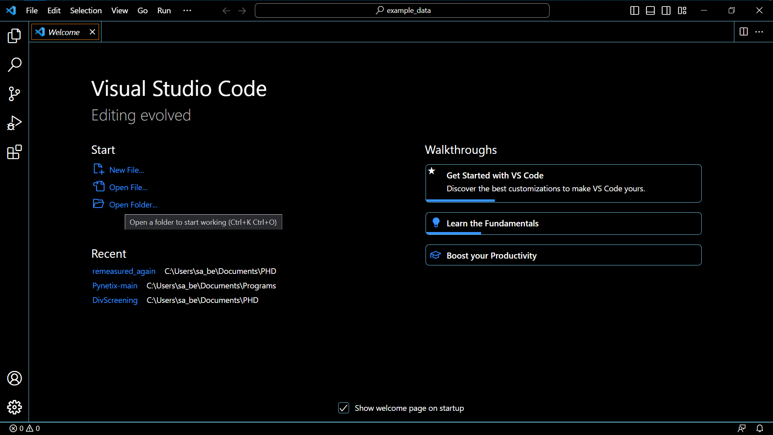Select the Welcome tab
Screen dimensions: 773x435
tap(64, 32)
